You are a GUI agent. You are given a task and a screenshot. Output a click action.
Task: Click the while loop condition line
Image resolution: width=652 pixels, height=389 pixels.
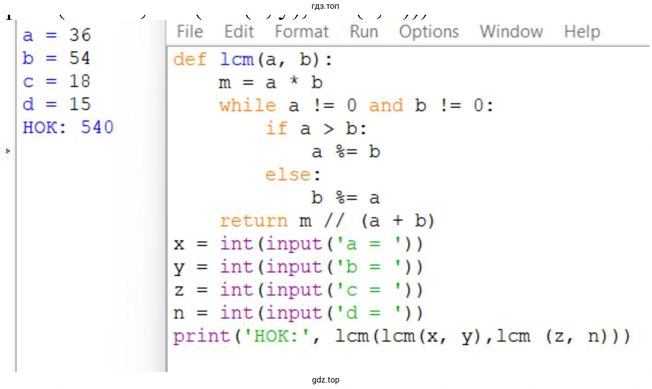356,106
